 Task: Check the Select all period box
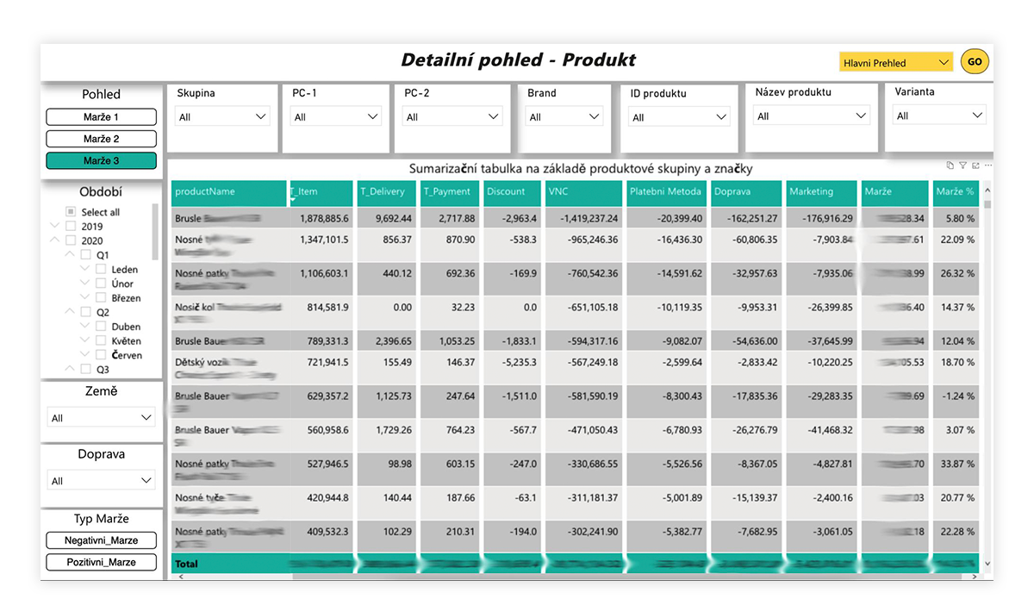[x=71, y=212]
